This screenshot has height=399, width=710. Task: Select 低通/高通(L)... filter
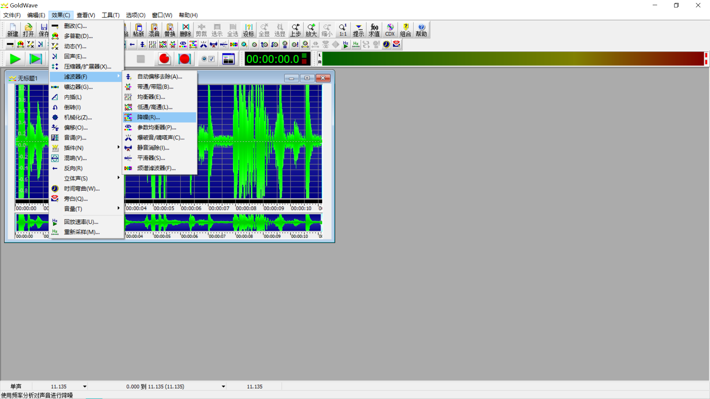click(159, 107)
